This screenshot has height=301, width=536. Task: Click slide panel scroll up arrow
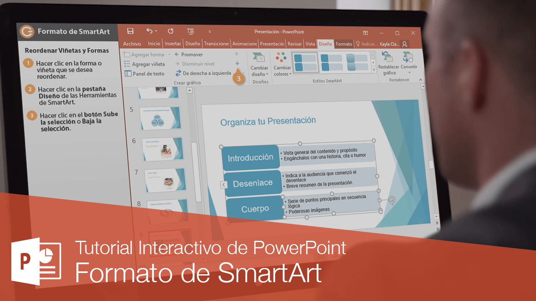tap(189, 90)
